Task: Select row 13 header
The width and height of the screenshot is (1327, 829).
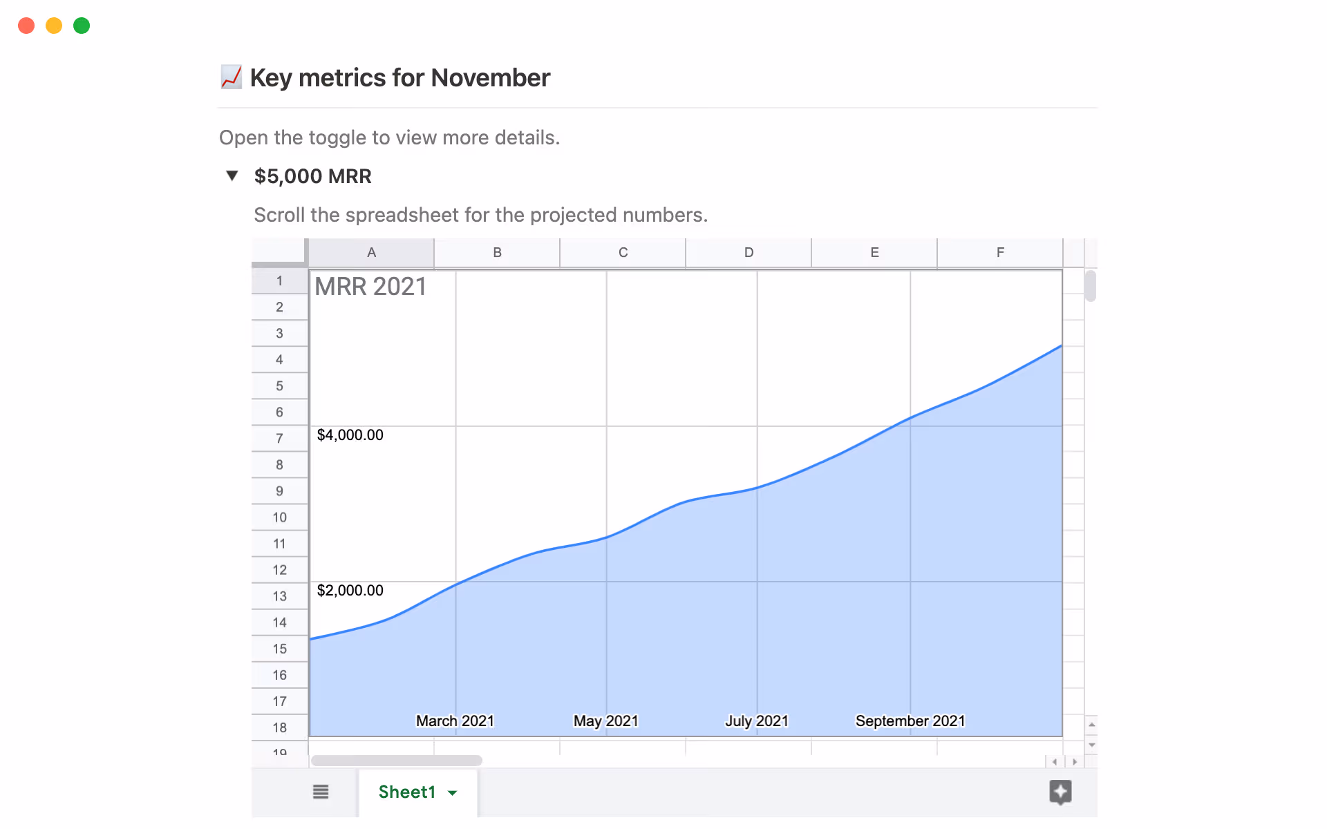Action: point(279,595)
